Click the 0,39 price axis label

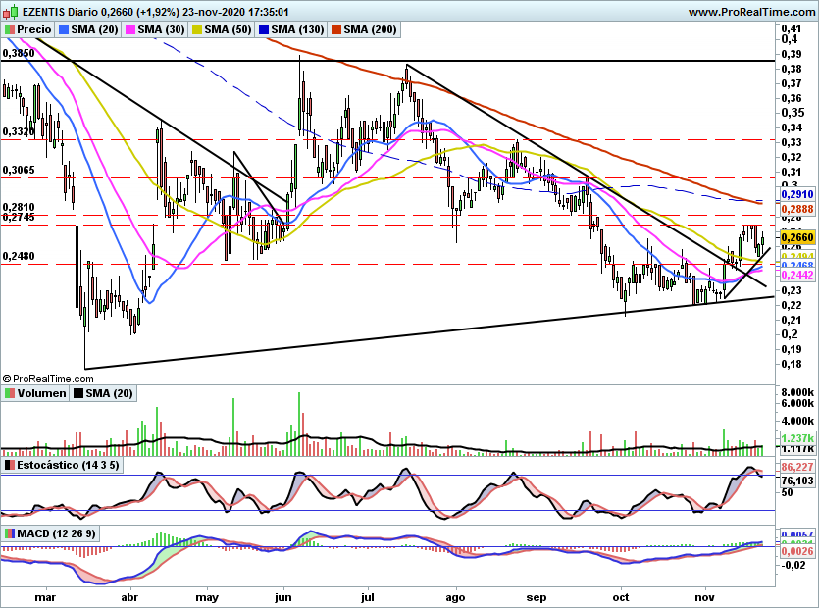click(x=792, y=54)
